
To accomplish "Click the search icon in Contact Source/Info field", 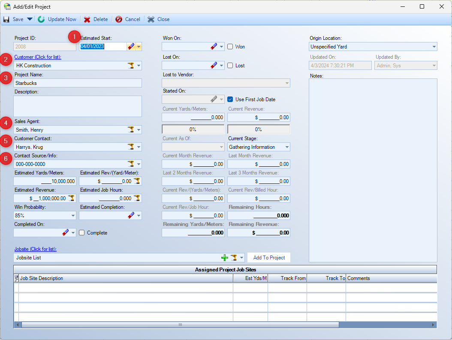I will [131, 164].
